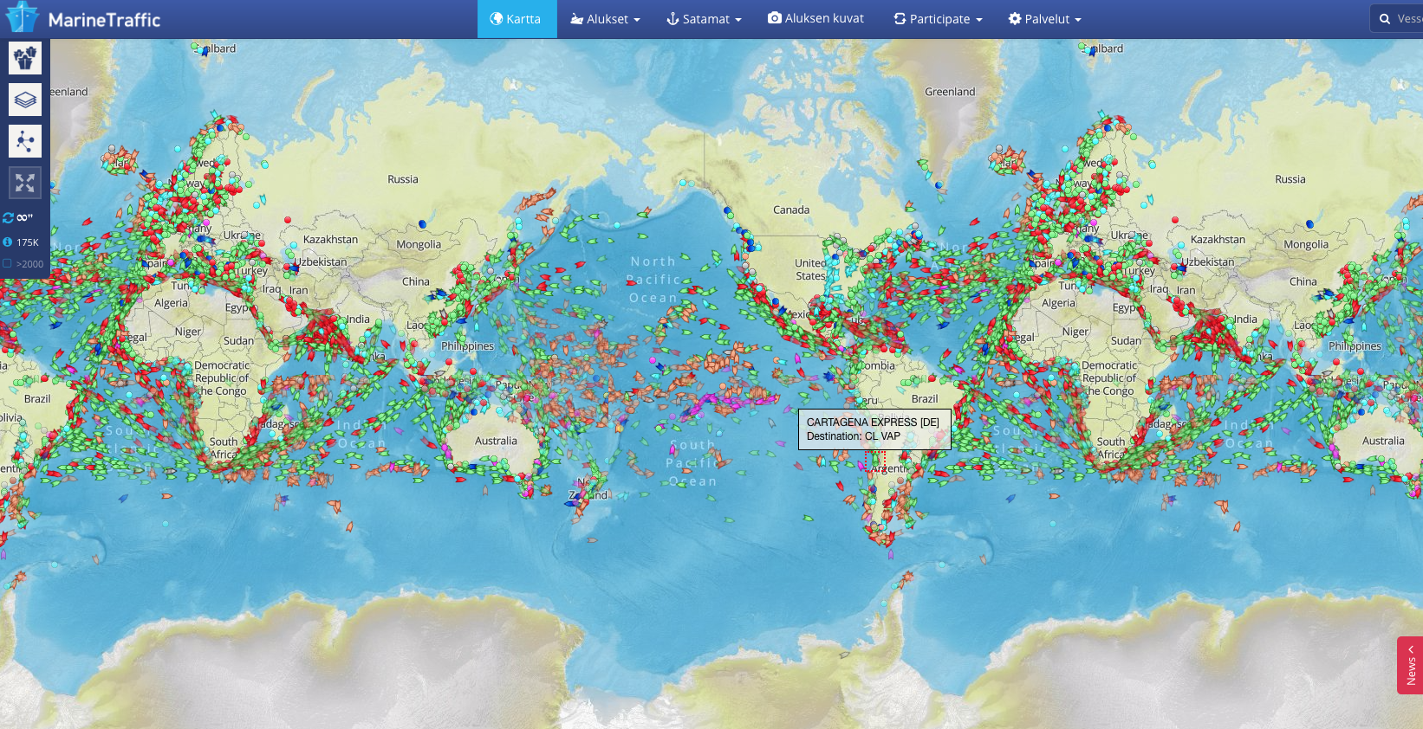Click the MarineTraffic title text
The image size is (1423, 729).
[104, 20]
